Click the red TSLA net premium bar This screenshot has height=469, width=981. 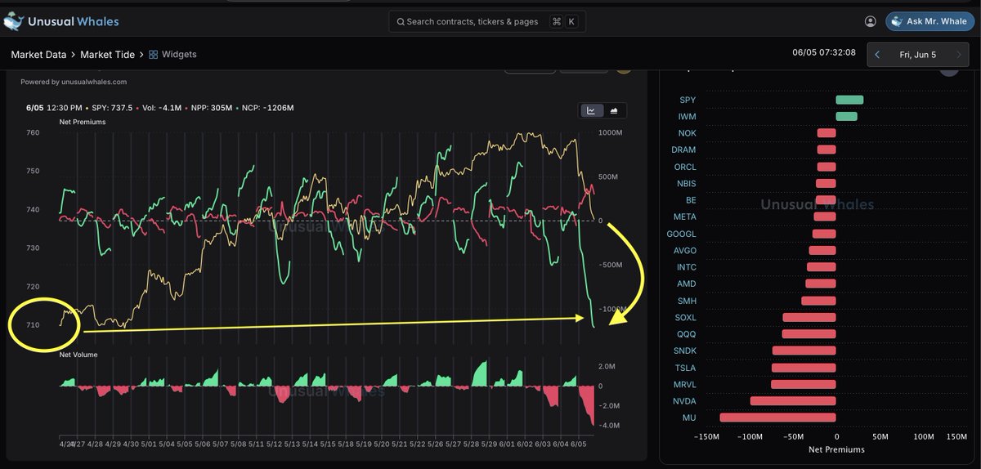click(x=804, y=368)
